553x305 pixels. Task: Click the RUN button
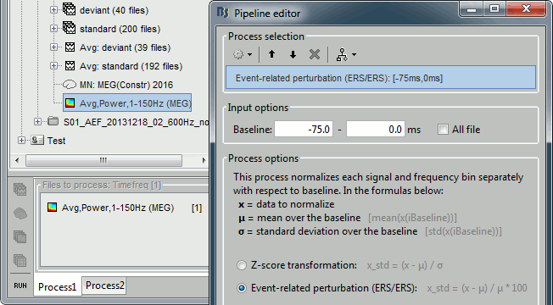[x=20, y=286]
